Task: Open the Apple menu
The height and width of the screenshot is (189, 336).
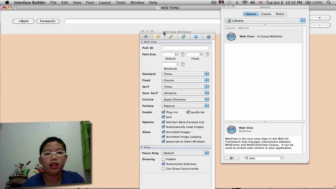Action: [x=7, y=3]
